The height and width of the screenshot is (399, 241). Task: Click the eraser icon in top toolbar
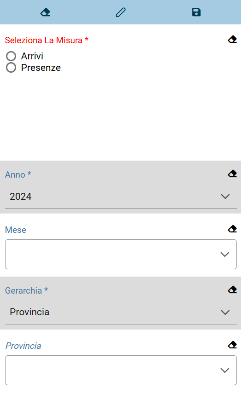[x=45, y=12]
